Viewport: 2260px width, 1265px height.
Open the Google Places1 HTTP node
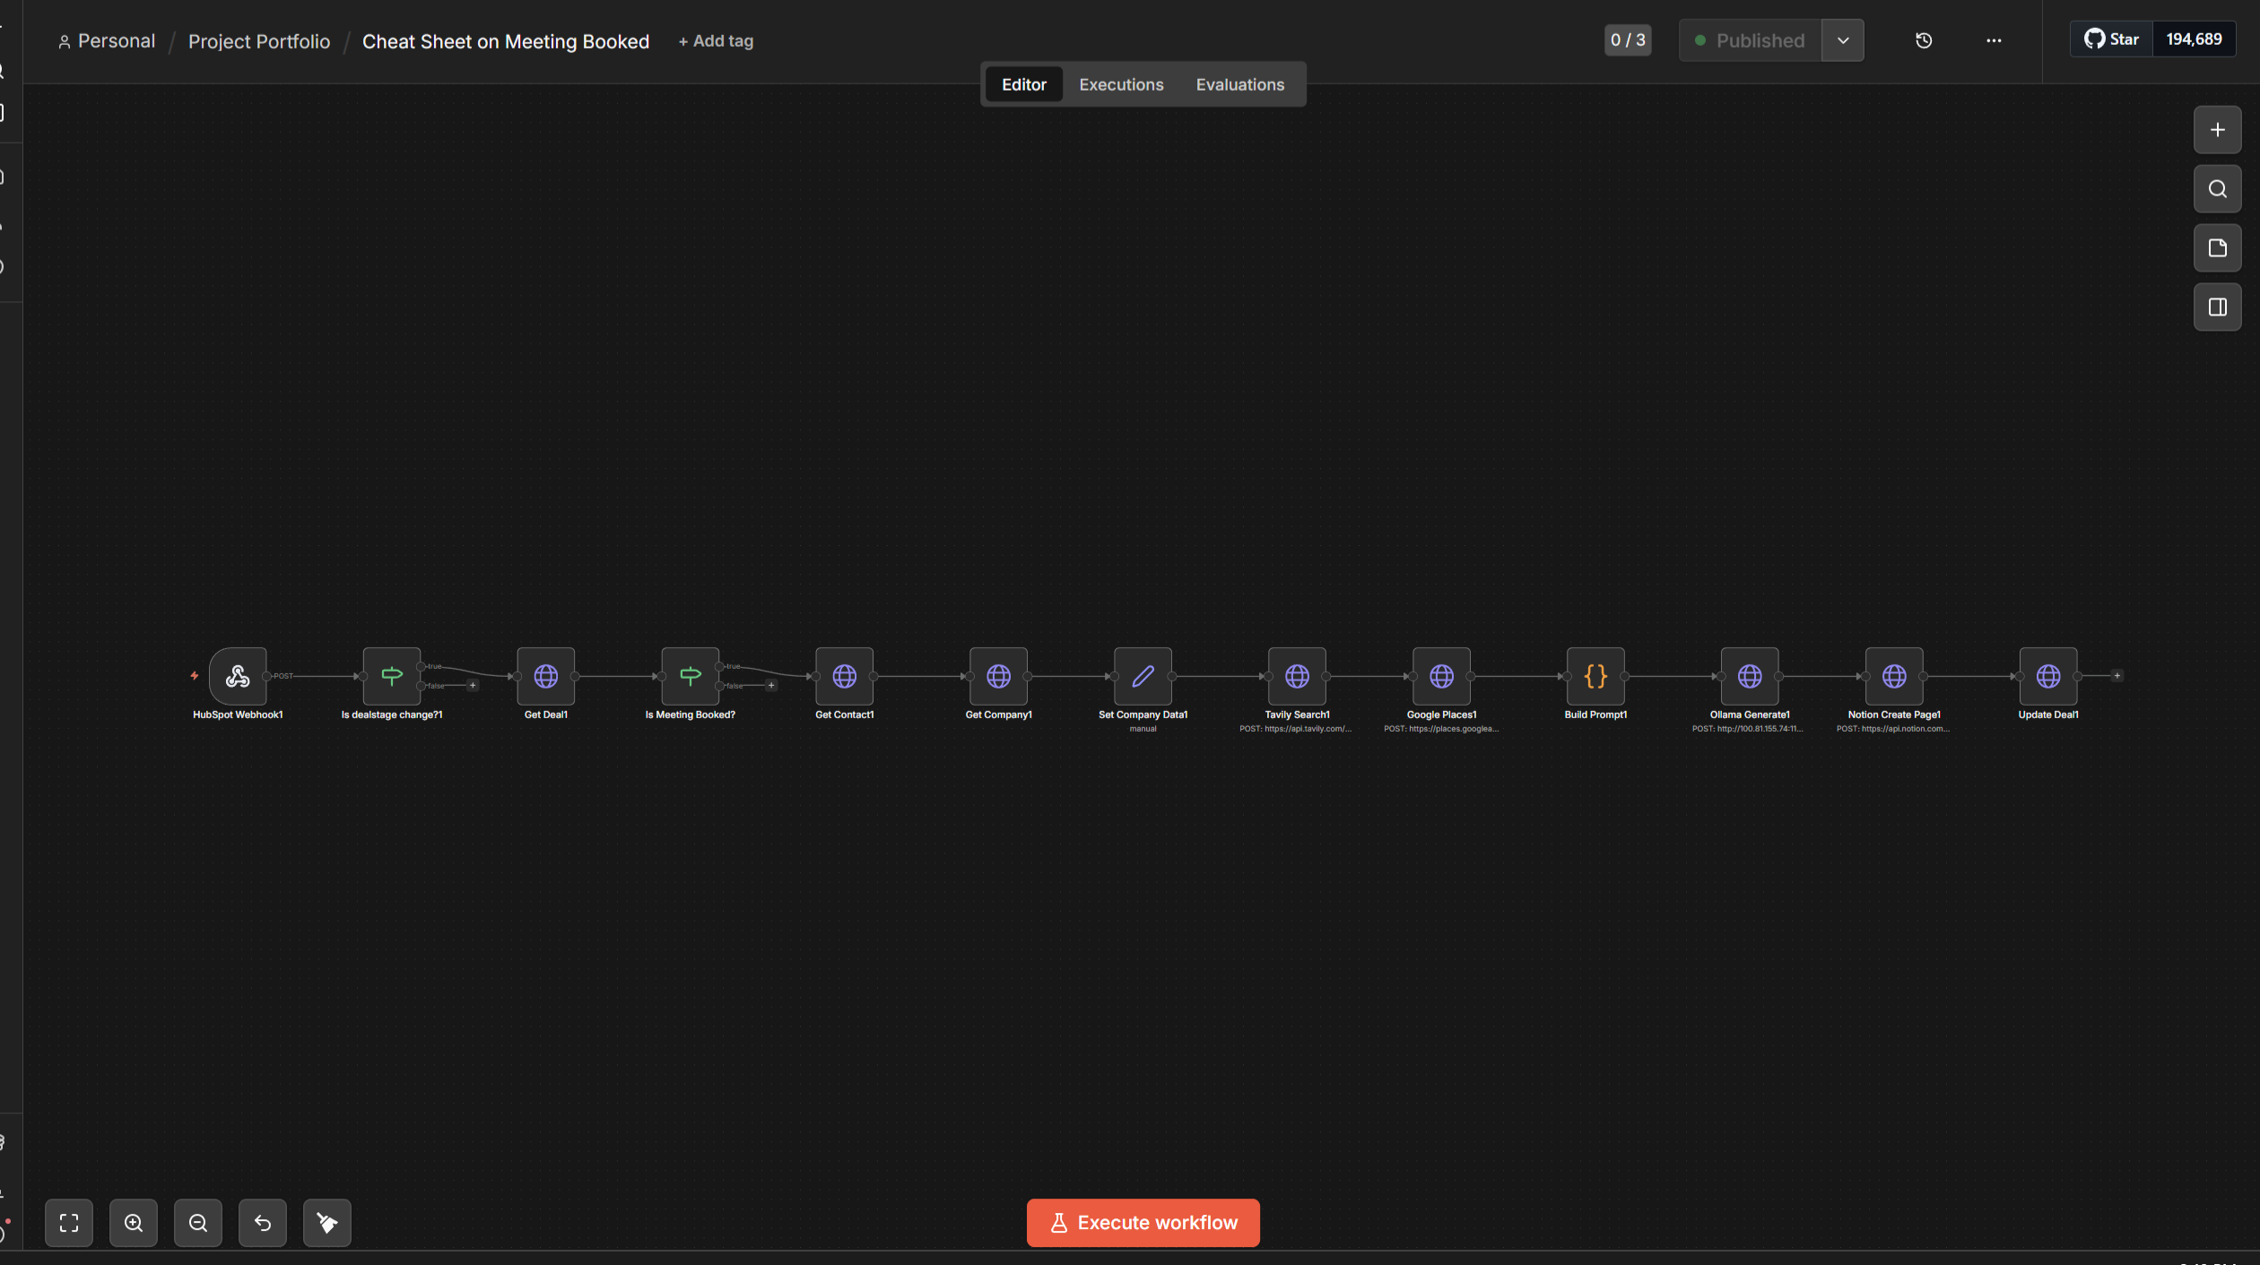click(x=1442, y=676)
